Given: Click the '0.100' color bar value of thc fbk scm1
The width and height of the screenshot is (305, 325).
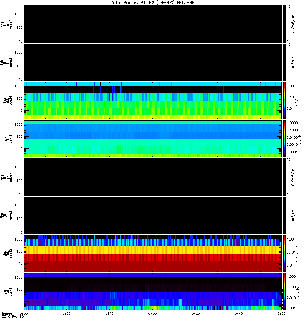Looking at the screenshot, I should click(x=291, y=287).
